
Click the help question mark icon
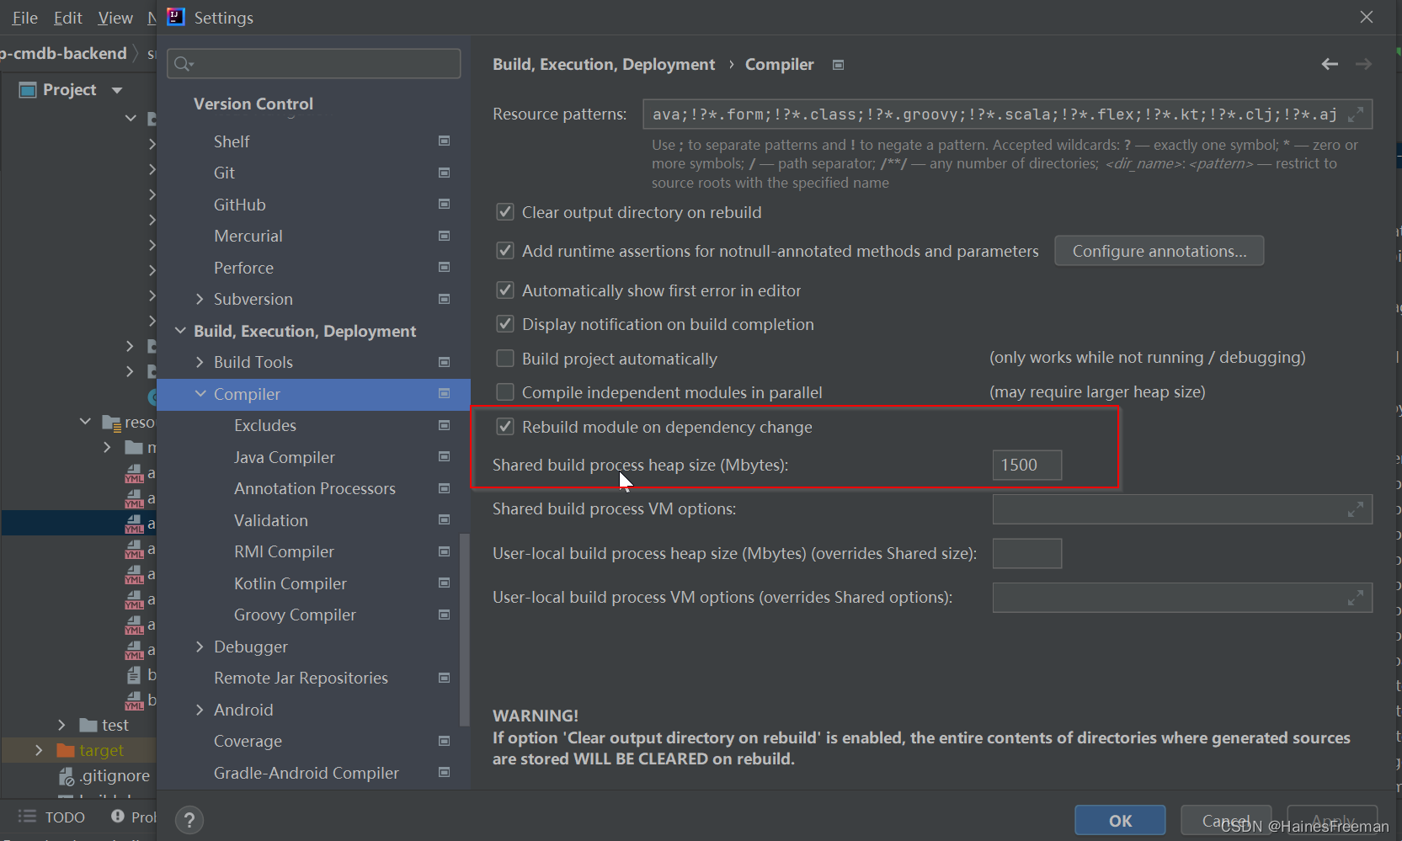click(x=189, y=820)
